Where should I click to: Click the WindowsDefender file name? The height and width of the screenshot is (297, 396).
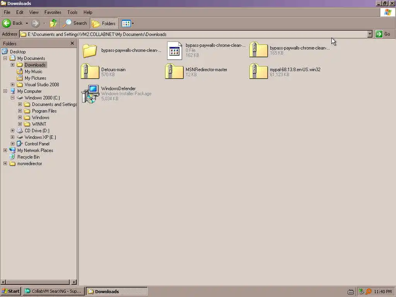(118, 89)
